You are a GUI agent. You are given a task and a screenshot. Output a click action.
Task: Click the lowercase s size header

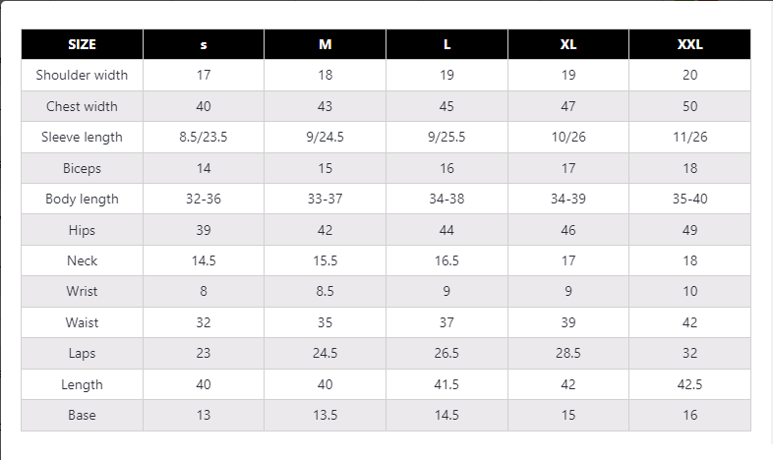tap(204, 44)
